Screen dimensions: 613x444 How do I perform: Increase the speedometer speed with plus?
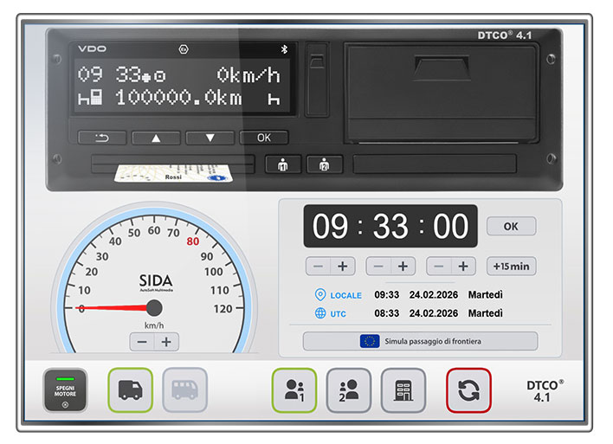pos(165,342)
